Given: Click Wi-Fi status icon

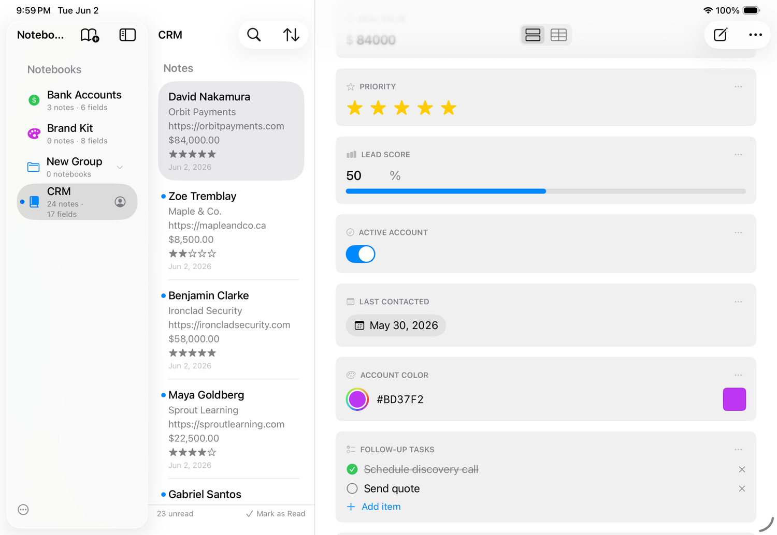Looking at the screenshot, I should click(x=708, y=10).
